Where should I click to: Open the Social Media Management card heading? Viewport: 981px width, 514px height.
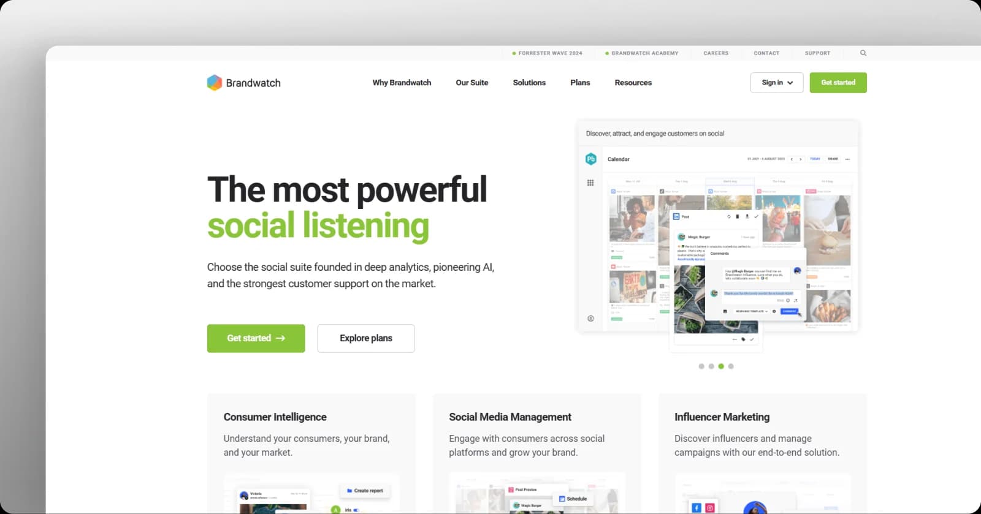[510, 417]
